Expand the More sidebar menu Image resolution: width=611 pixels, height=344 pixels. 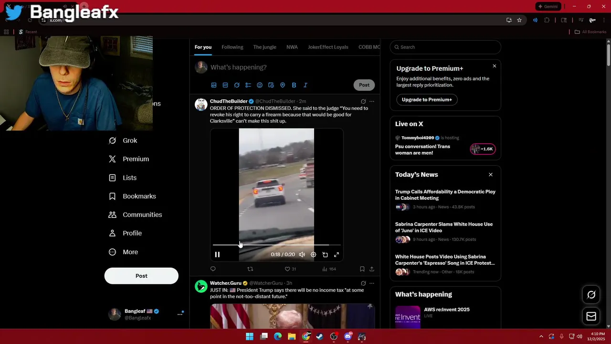click(123, 252)
